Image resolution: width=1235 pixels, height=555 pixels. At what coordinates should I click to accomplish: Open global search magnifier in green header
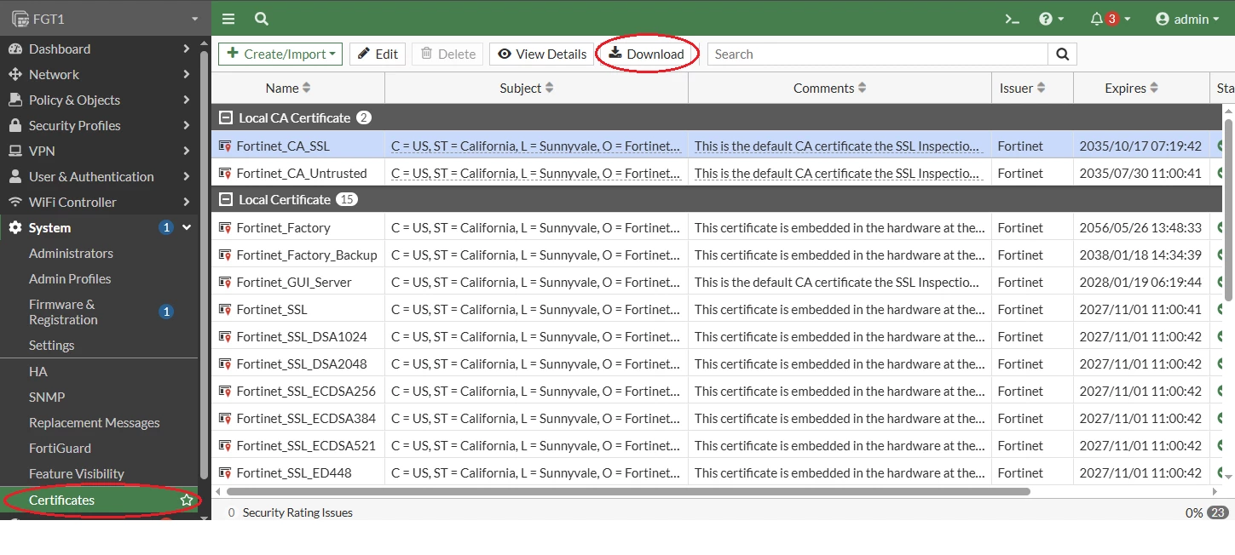(262, 19)
